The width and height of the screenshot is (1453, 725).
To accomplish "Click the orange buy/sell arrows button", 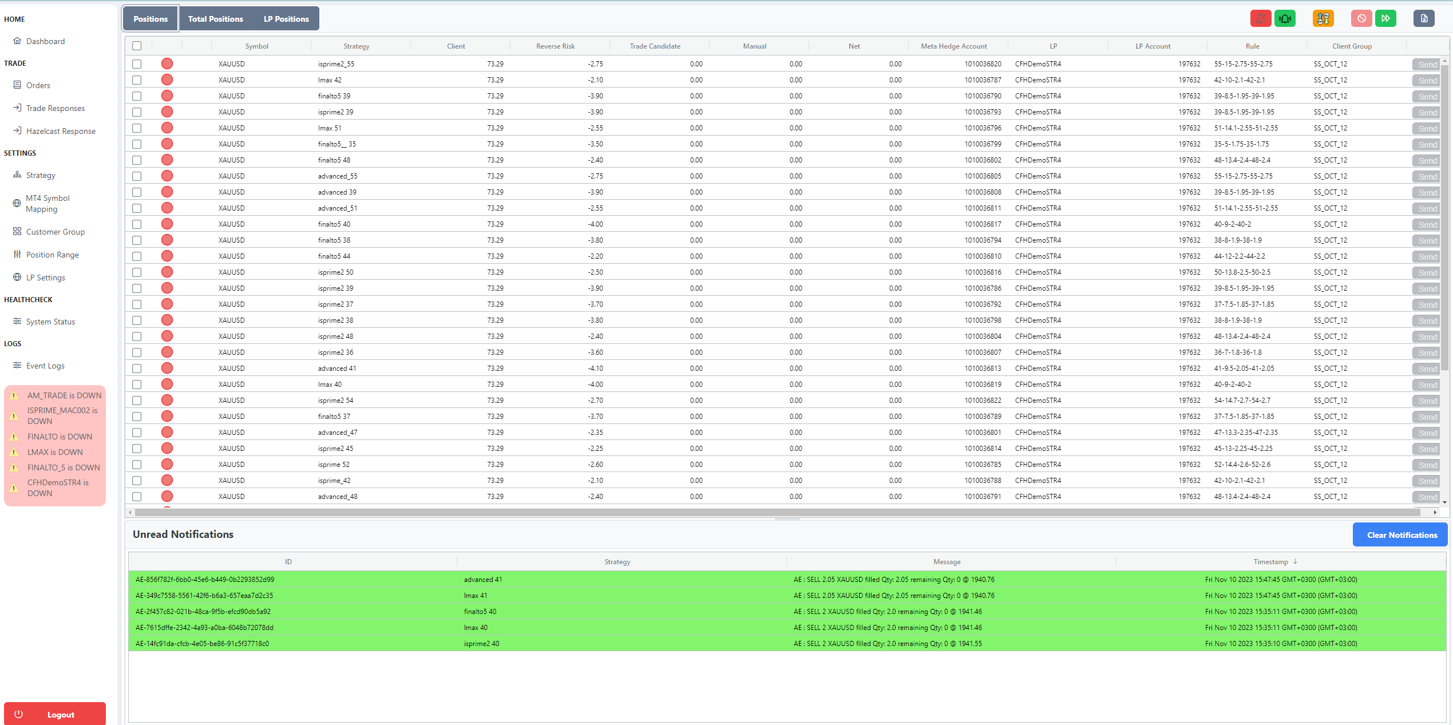I will 1323,19.
